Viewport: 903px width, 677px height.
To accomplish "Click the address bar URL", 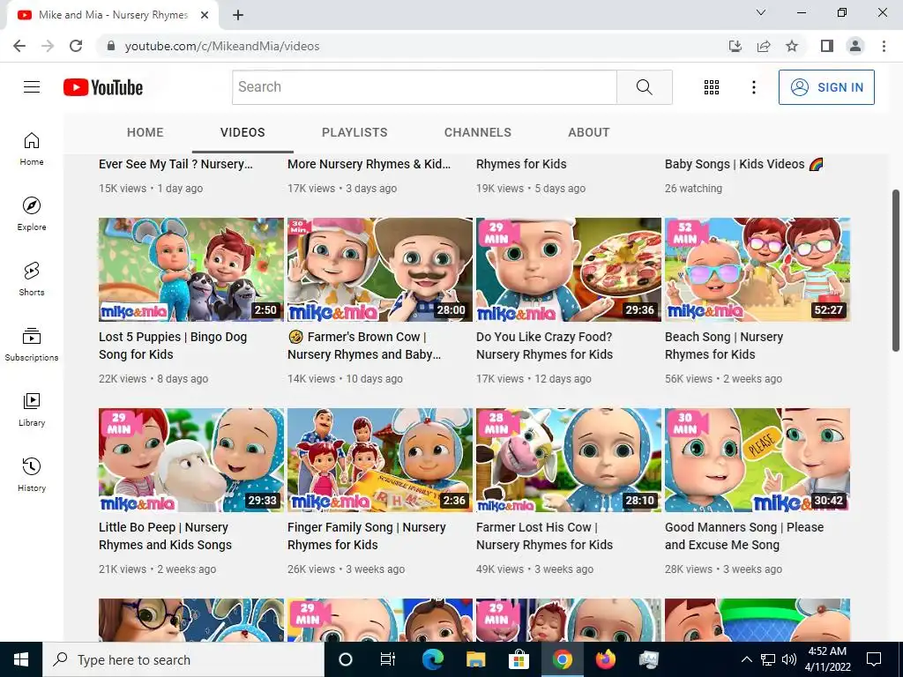I will point(222,46).
